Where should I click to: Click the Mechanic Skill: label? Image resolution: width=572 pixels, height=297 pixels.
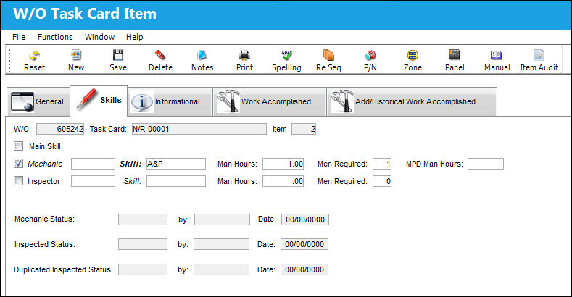pyautogui.click(x=130, y=164)
